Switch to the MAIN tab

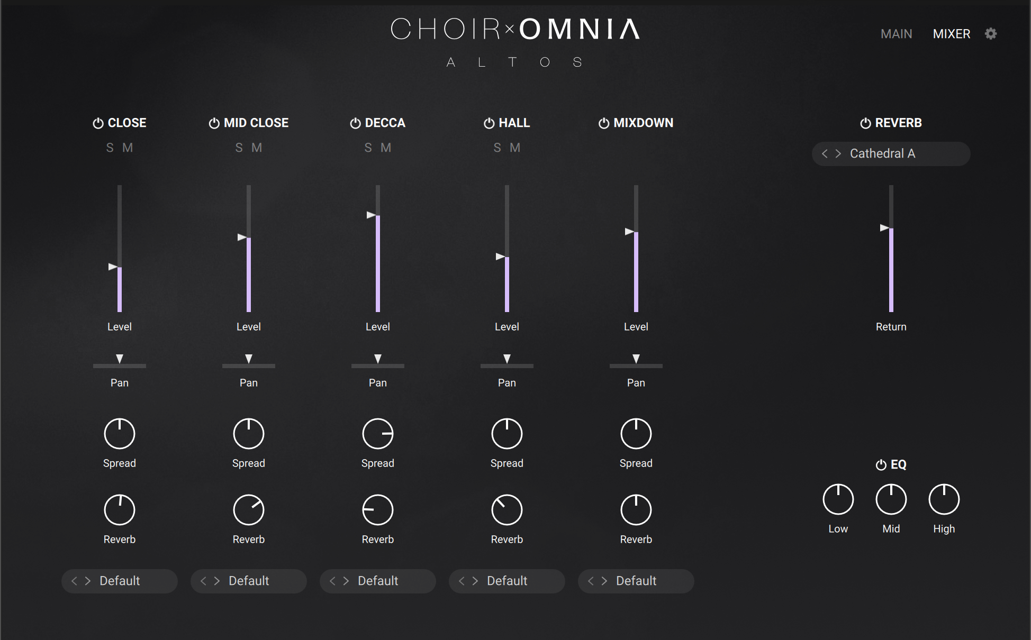coord(896,34)
